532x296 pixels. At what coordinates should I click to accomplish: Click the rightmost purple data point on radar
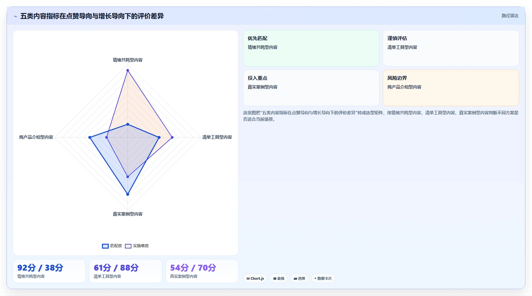coord(172,137)
